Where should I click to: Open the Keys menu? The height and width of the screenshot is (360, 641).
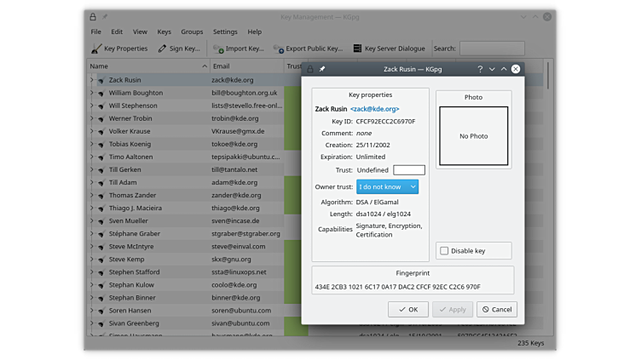[164, 31]
